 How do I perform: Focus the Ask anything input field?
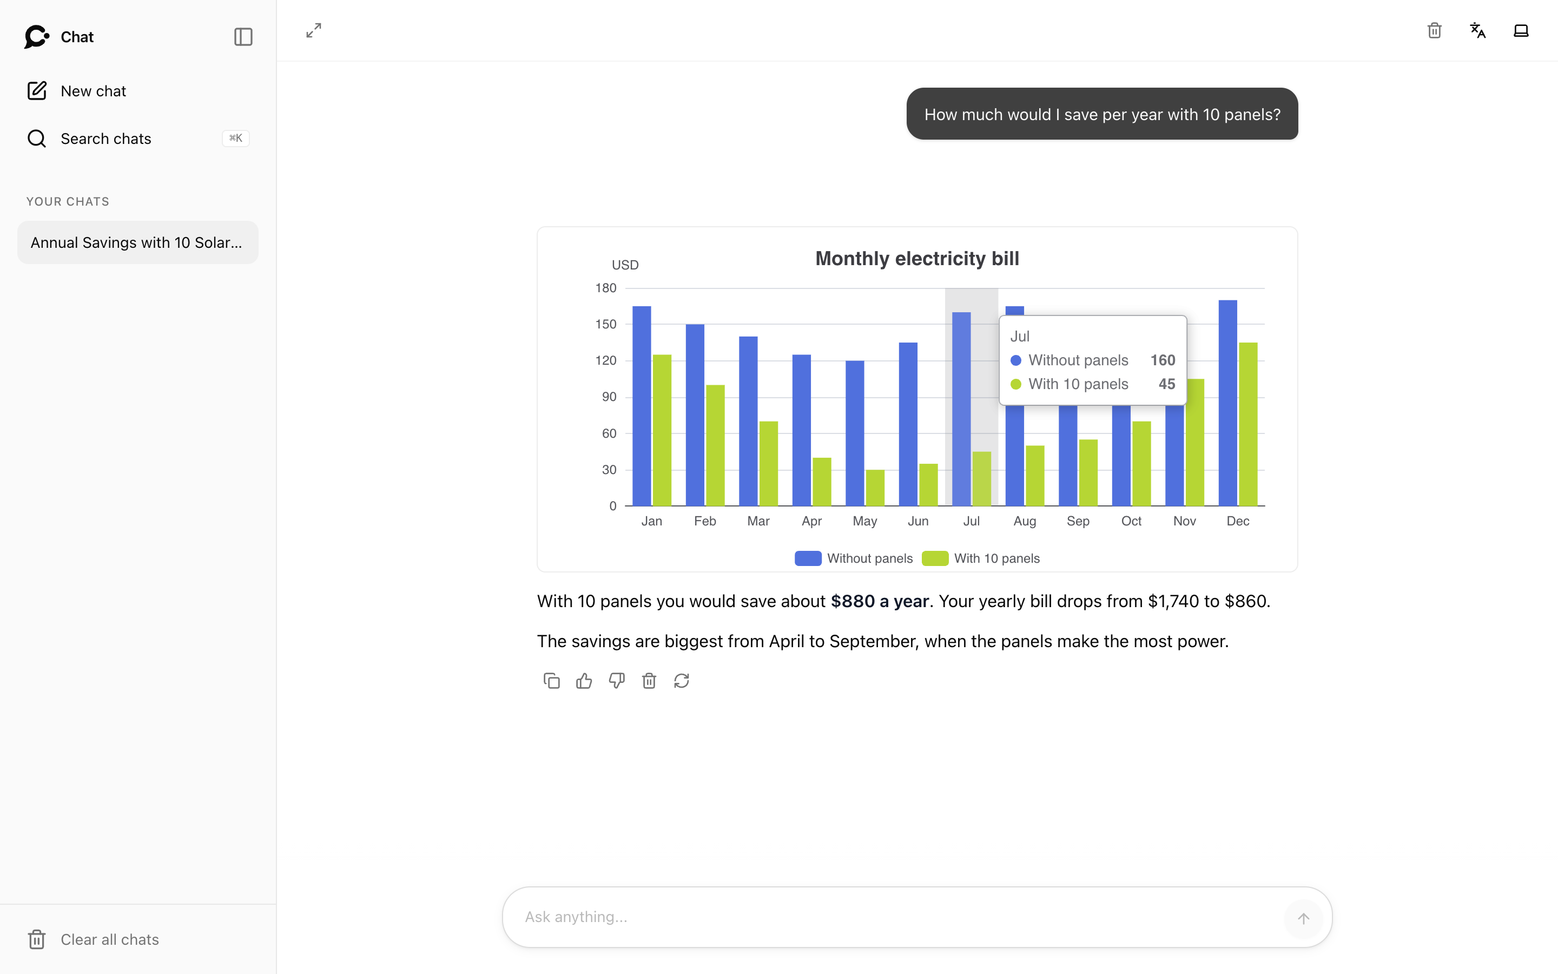pyautogui.click(x=898, y=917)
